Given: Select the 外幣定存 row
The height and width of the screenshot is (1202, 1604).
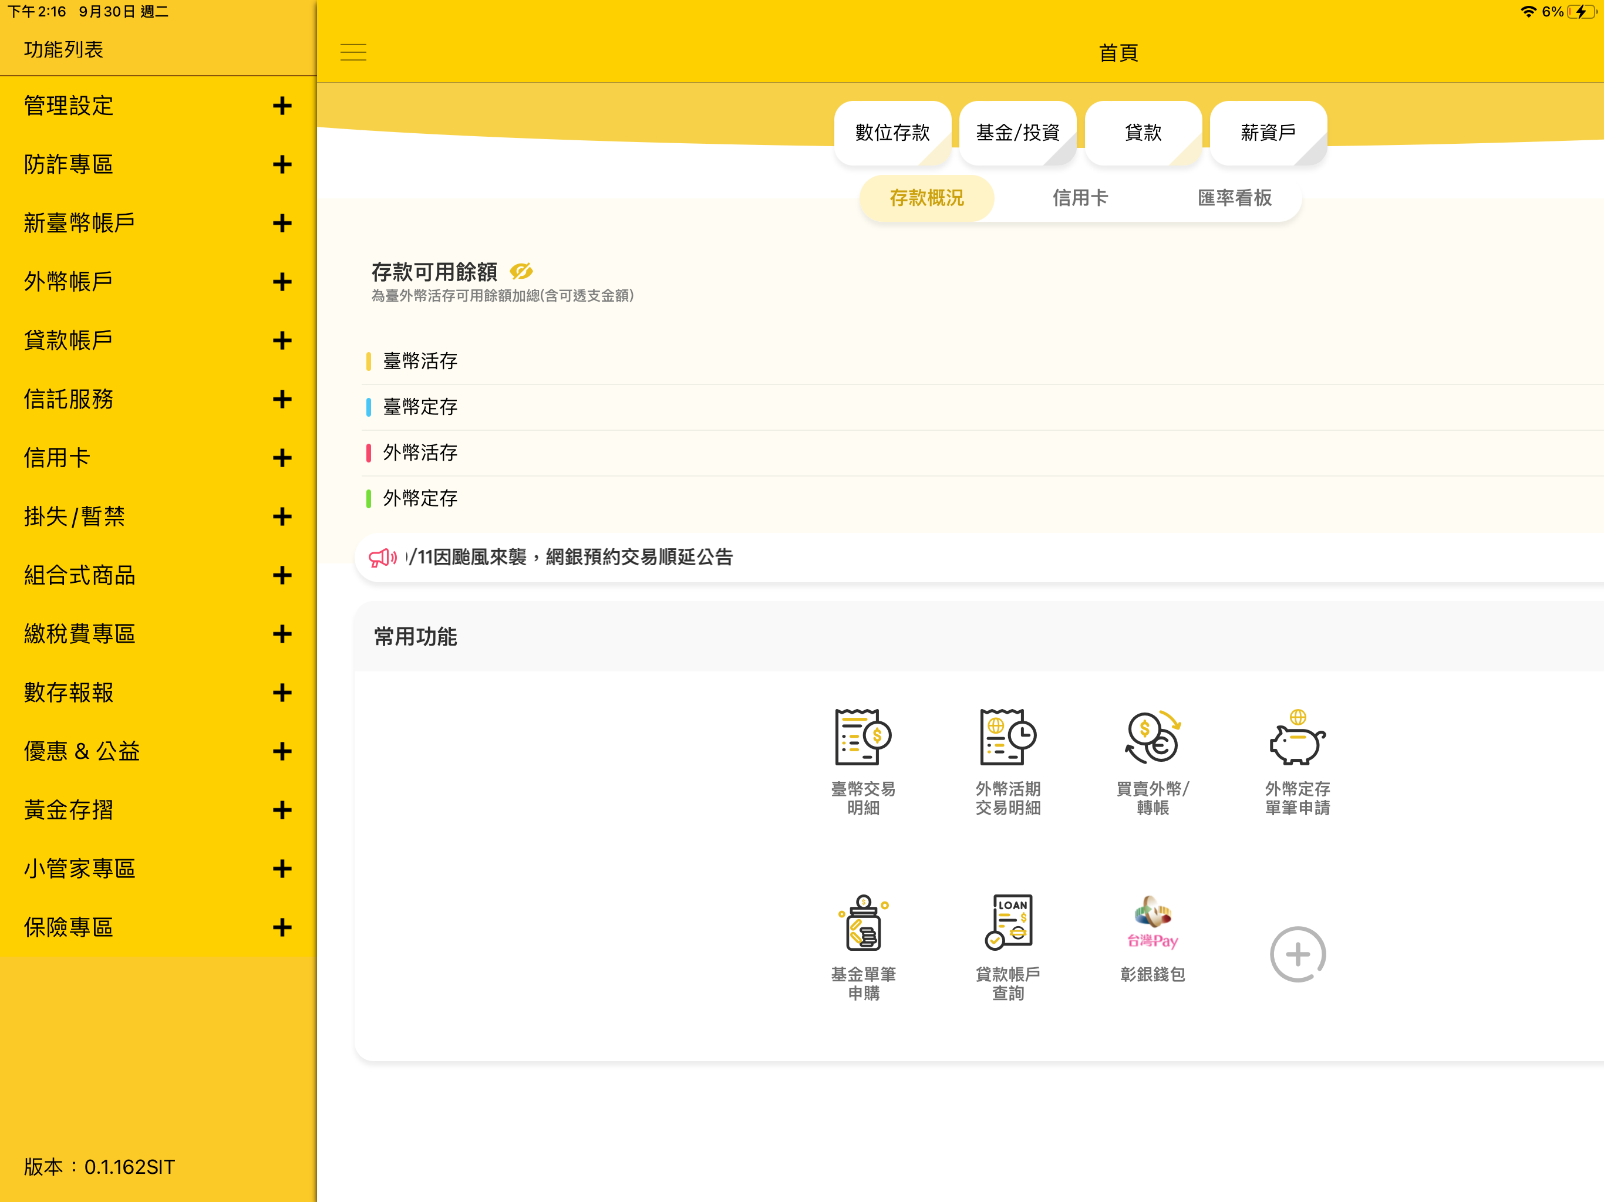Looking at the screenshot, I should click(x=983, y=499).
